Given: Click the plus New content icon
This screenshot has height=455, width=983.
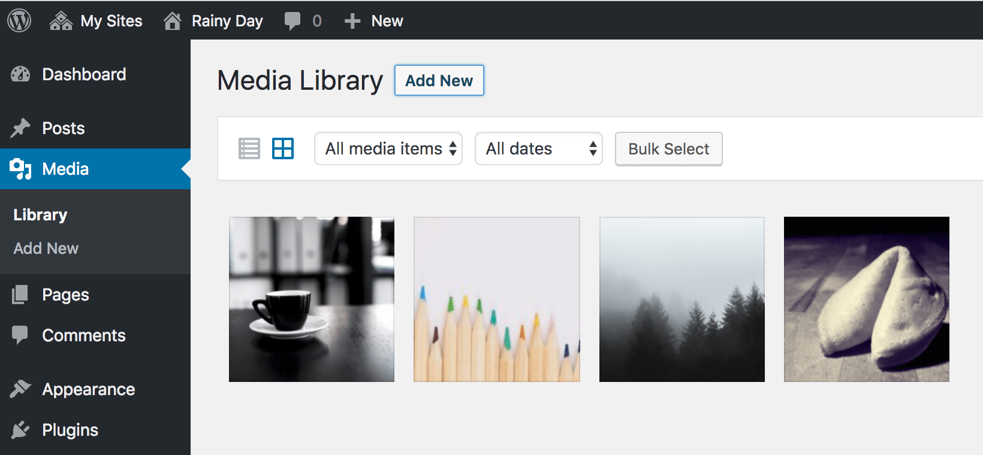Looking at the screenshot, I should pyautogui.click(x=352, y=21).
